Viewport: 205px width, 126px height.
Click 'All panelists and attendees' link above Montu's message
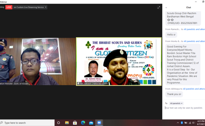click(194, 41)
